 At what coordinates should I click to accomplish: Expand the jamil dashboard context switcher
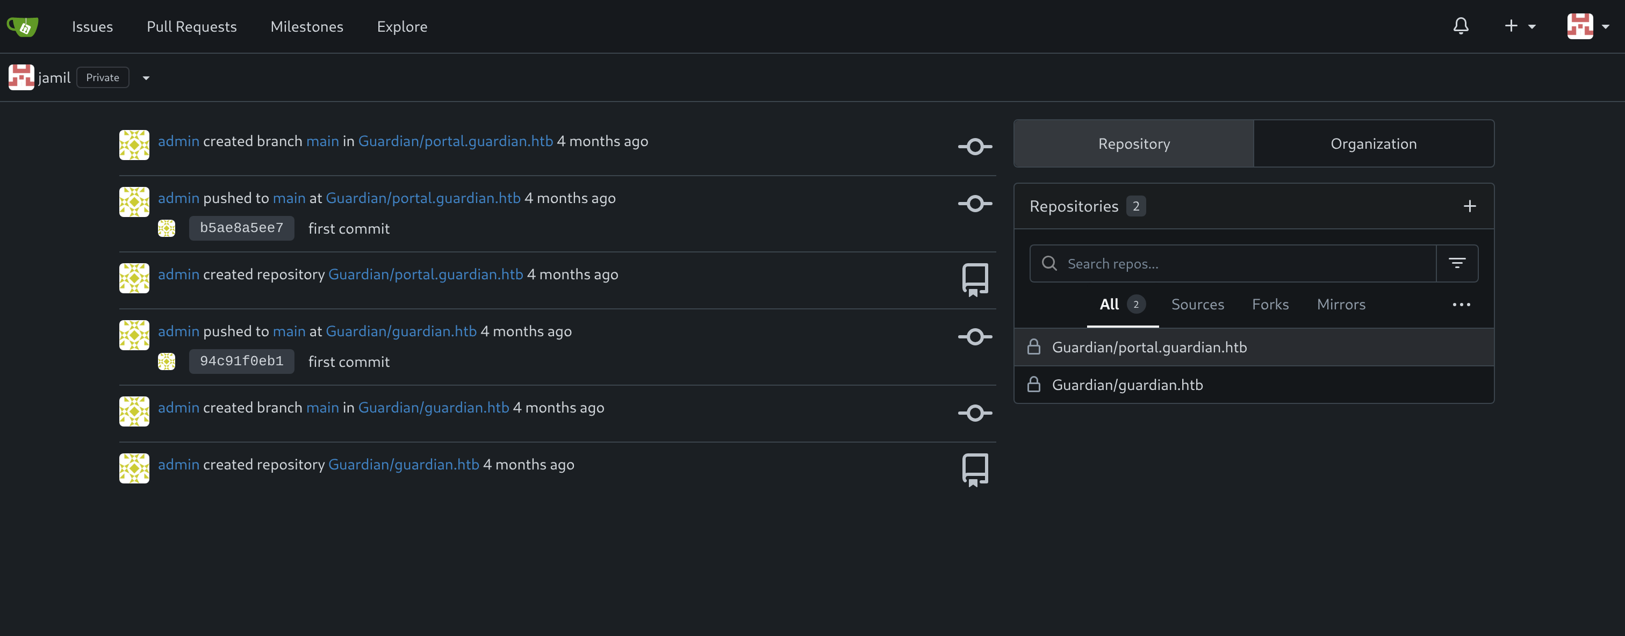tap(146, 78)
